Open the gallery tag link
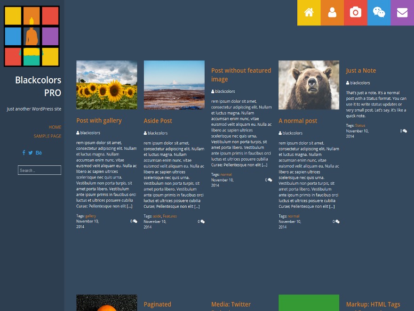 [90, 215]
